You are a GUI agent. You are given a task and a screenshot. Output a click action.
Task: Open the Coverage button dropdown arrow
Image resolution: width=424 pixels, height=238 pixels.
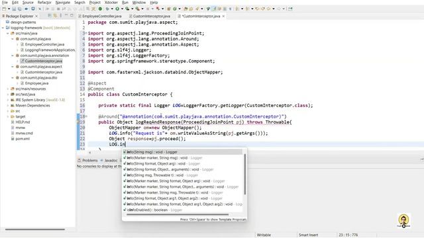[x=132, y=9]
